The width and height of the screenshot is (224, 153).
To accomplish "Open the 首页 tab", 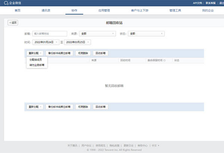I will pyautogui.click(x=18, y=10).
